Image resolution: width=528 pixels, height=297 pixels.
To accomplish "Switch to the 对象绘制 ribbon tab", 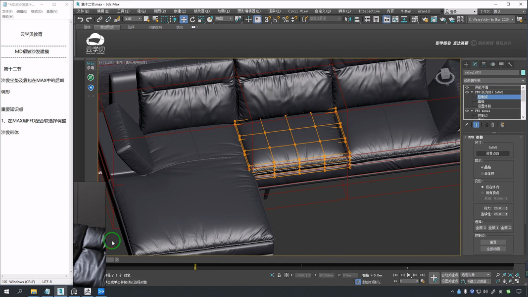I will pyautogui.click(x=155, y=27).
